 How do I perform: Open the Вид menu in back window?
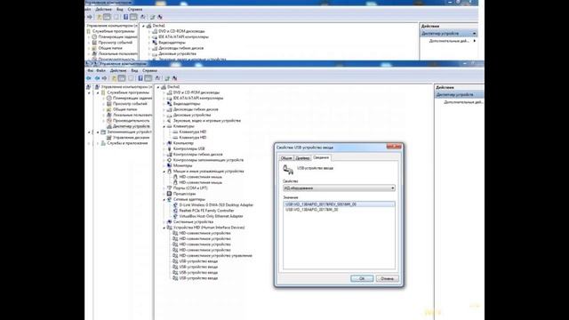(x=120, y=9)
